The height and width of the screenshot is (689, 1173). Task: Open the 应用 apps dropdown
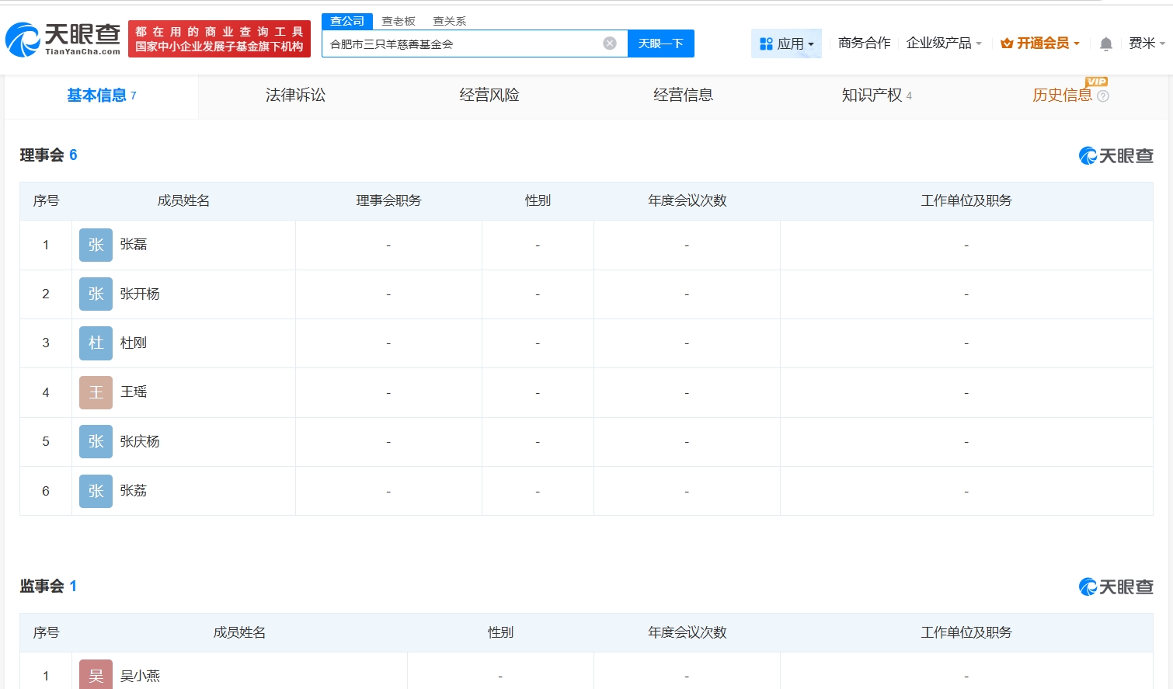786,43
